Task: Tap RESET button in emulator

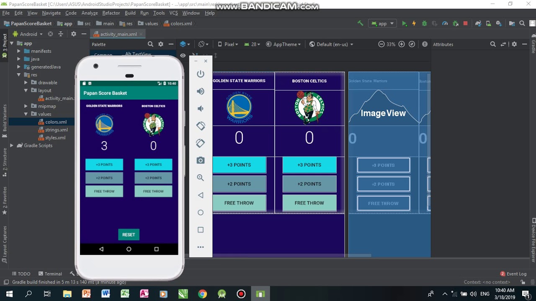Action: point(129,235)
